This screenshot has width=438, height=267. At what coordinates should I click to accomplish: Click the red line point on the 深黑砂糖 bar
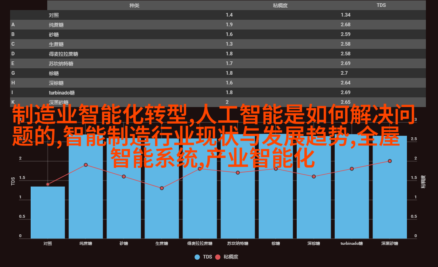pyautogui.click(x=390, y=161)
